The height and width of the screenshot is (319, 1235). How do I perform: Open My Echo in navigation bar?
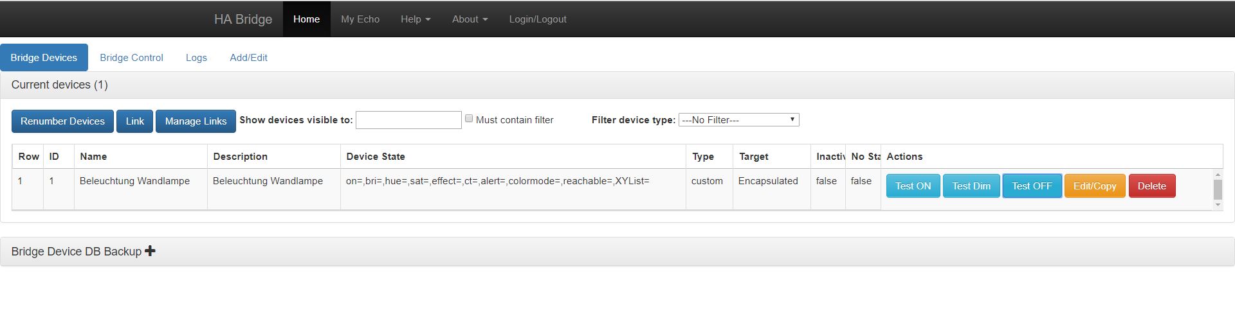pyautogui.click(x=360, y=19)
